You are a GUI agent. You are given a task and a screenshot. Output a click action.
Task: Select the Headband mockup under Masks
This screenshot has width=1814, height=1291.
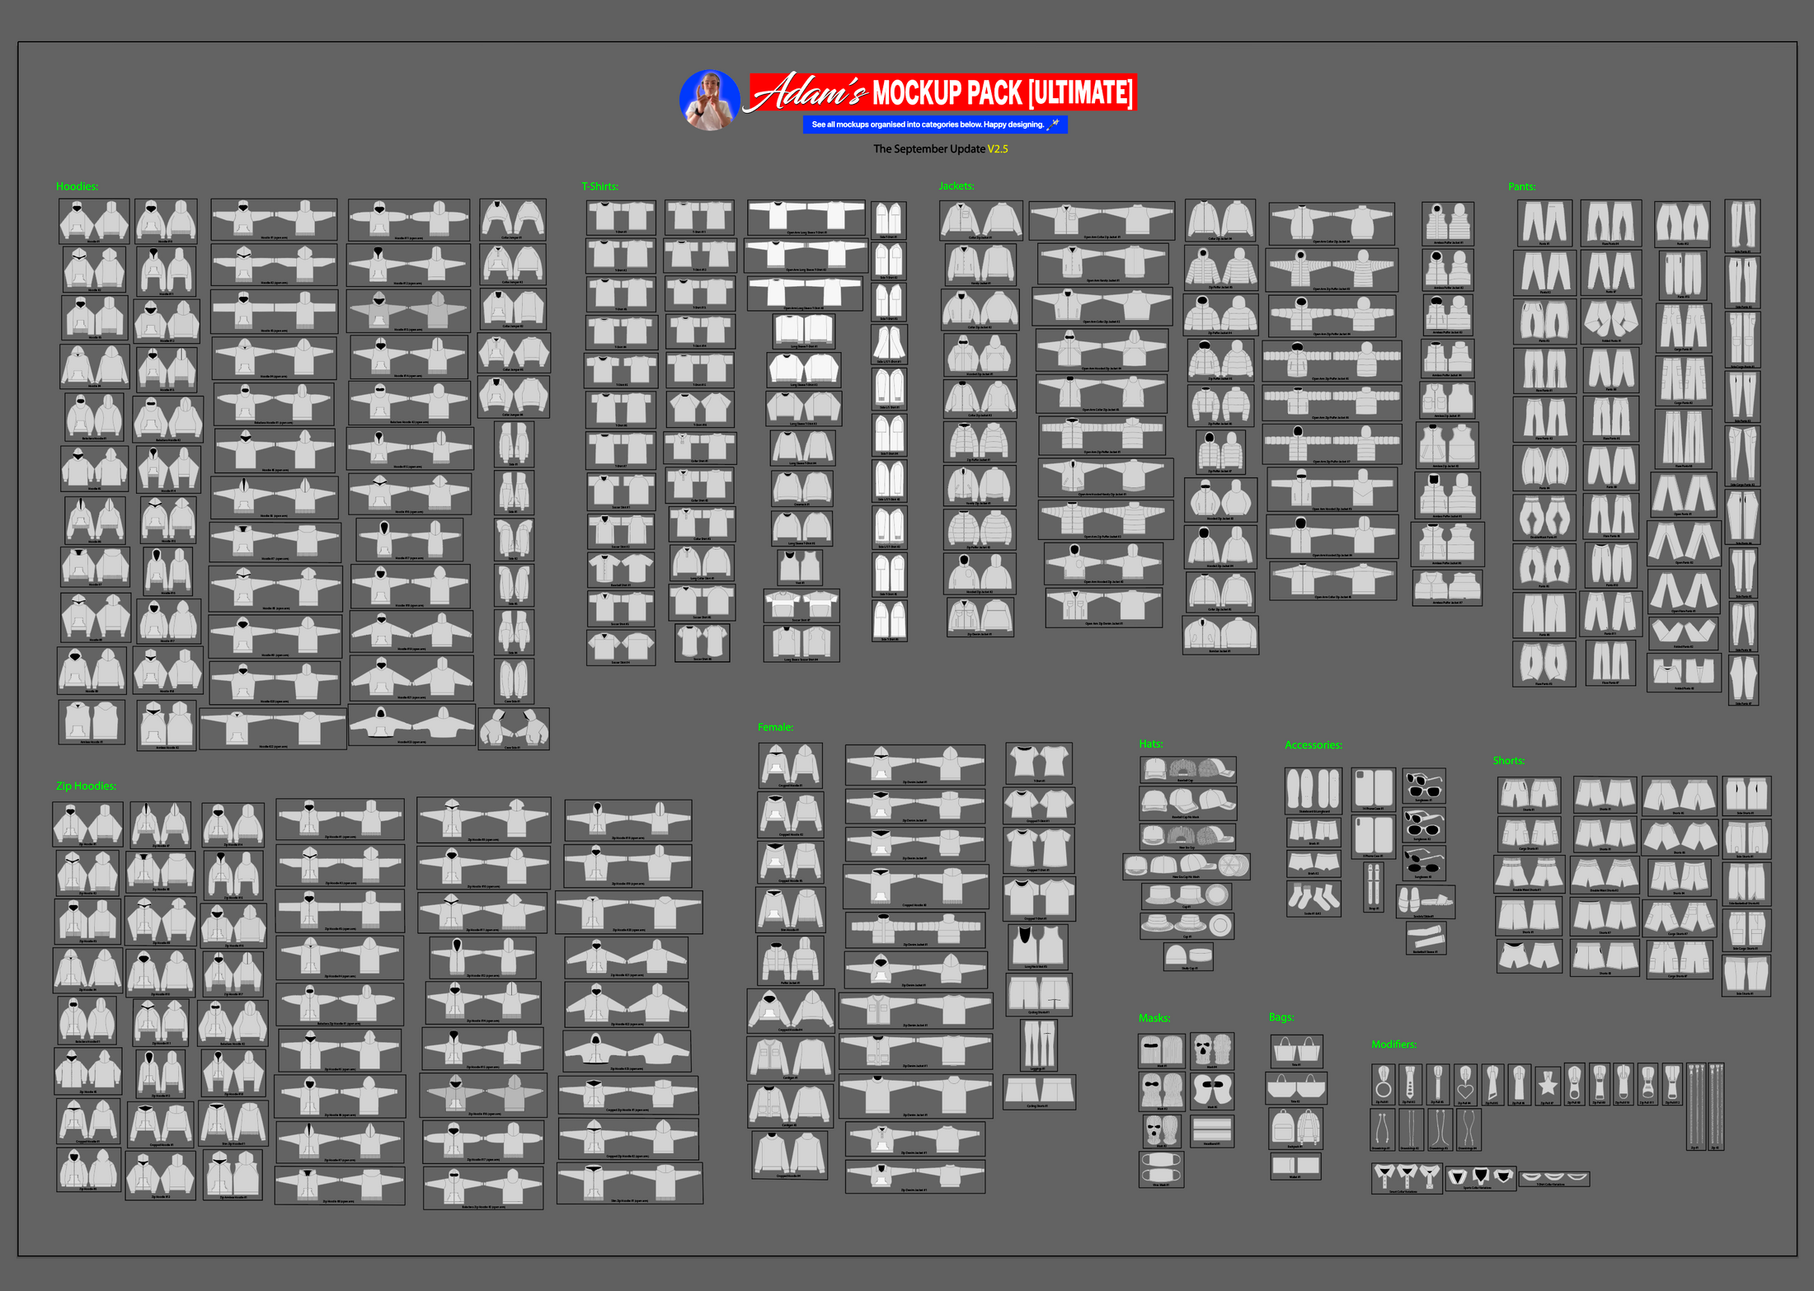[x=1211, y=1130]
